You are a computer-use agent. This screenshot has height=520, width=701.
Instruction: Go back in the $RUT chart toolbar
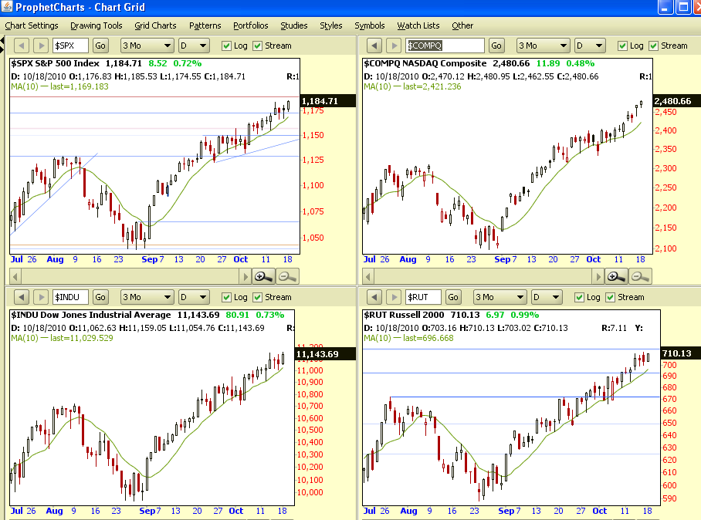[374, 297]
